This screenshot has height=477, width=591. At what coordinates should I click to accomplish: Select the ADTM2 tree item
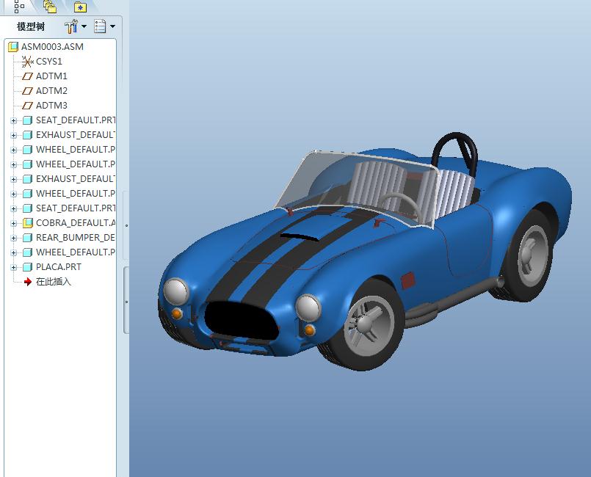click(51, 91)
